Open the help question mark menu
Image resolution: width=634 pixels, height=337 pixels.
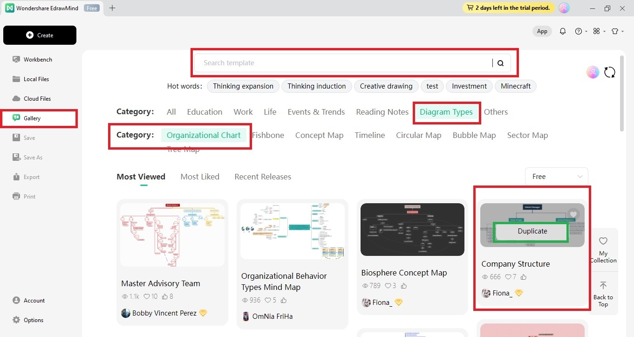581,31
